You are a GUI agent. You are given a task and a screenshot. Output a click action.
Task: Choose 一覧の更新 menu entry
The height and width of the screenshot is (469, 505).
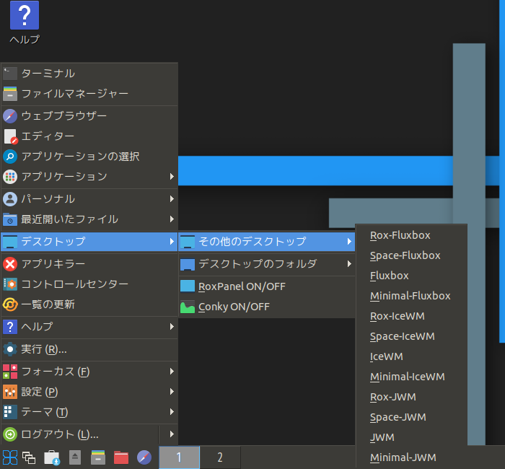point(89,304)
